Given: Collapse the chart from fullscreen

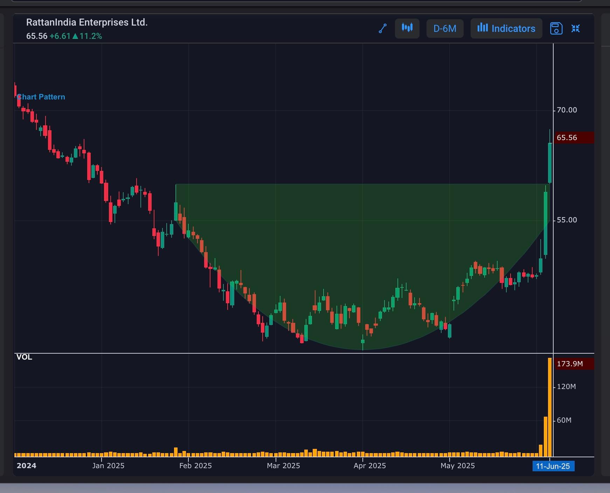Looking at the screenshot, I should coord(576,28).
